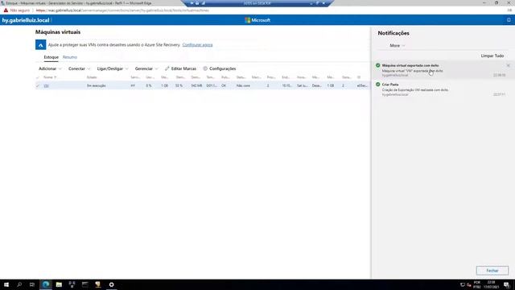Viewport: 515px width, 290px height.
Task: Click Limpar Tudo in notifications
Action: click(492, 56)
